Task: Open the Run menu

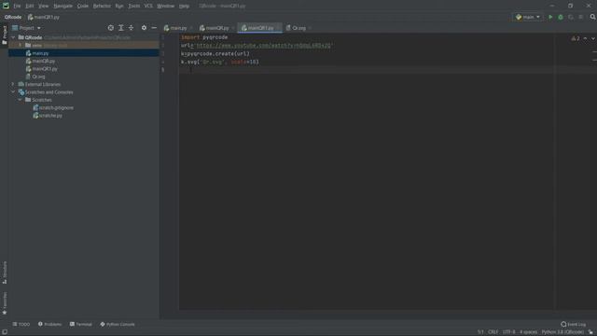Action: coord(119,6)
